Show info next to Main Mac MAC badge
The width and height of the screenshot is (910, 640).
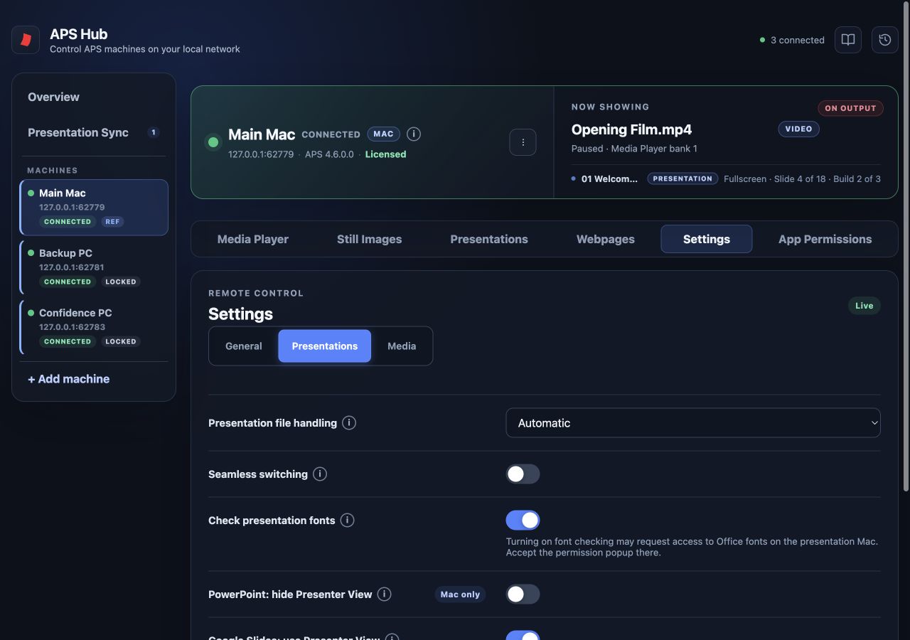tap(414, 134)
